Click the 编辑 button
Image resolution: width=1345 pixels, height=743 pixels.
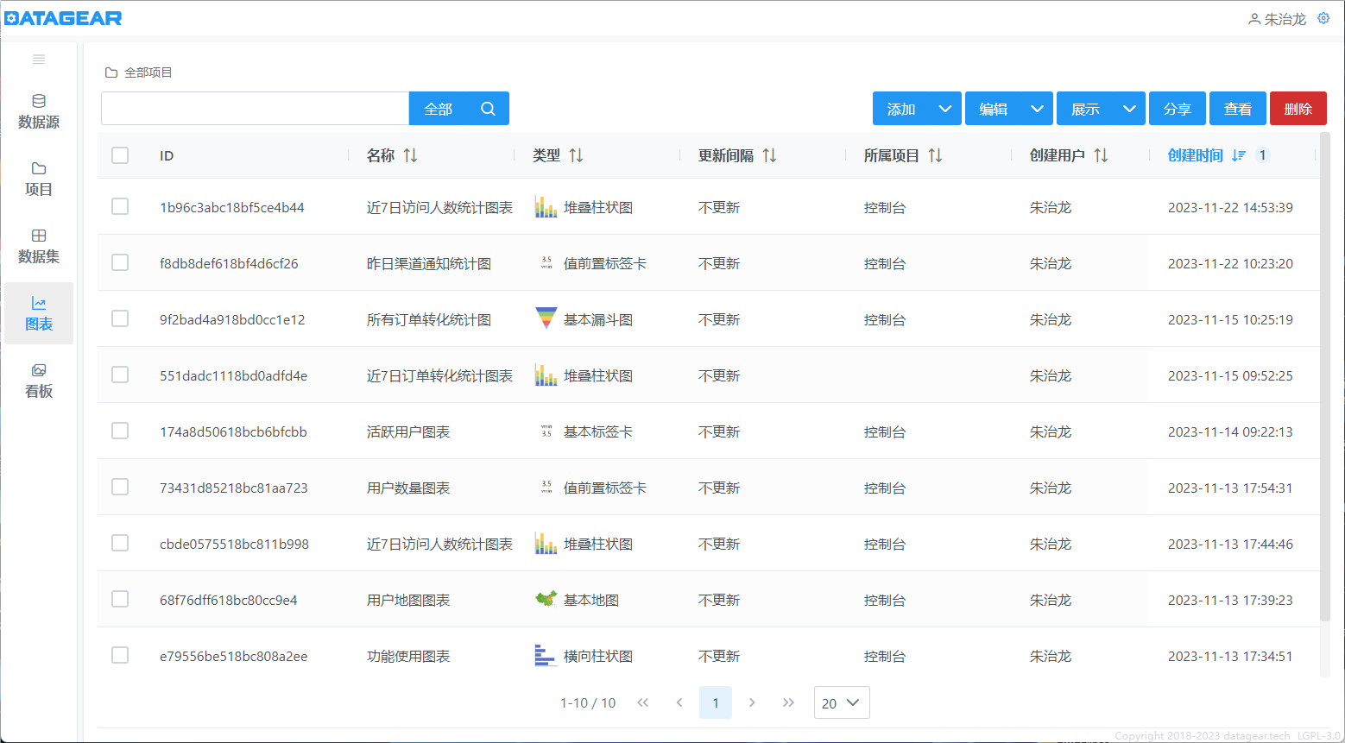993,109
